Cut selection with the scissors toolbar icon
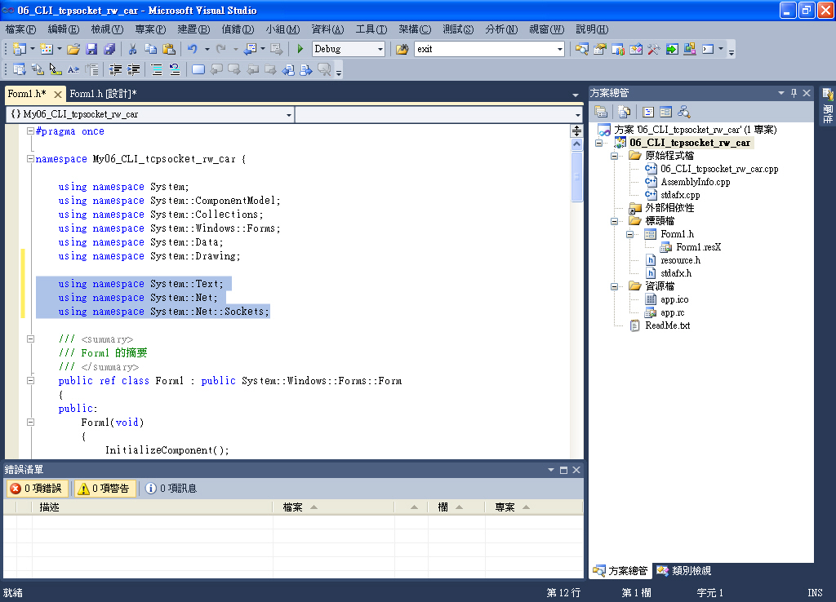 [x=132, y=49]
